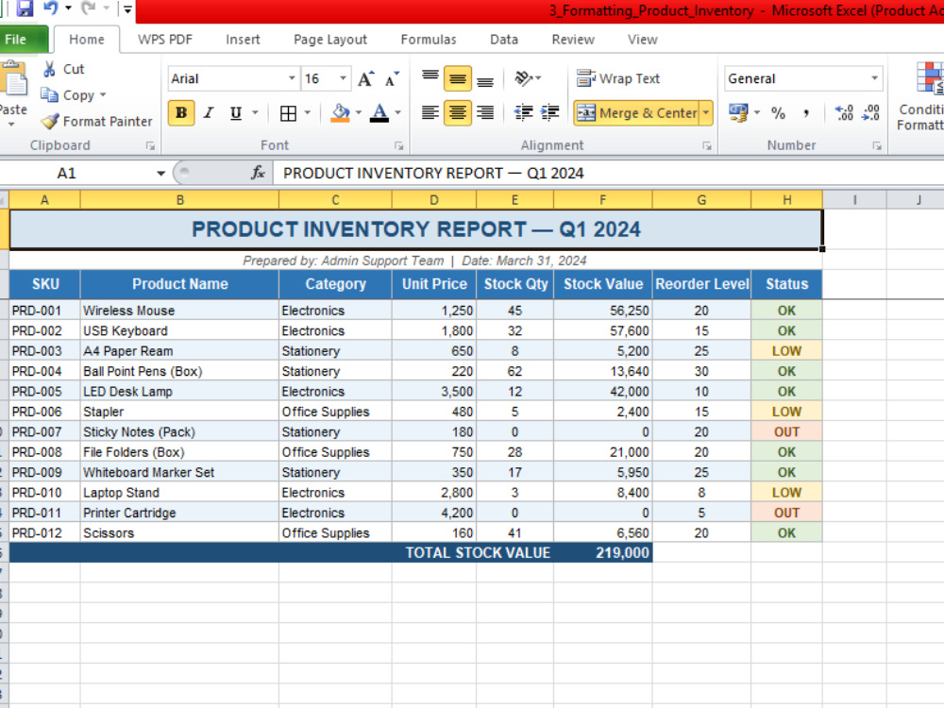The height and width of the screenshot is (708, 944).
Task: Apply Percent Style with % icon
Action: click(779, 112)
